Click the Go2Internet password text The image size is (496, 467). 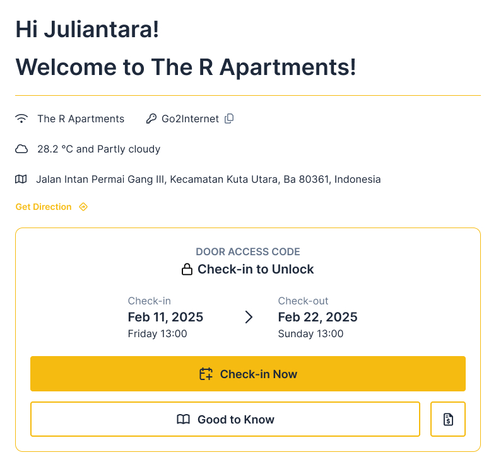[x=190, y=118]
